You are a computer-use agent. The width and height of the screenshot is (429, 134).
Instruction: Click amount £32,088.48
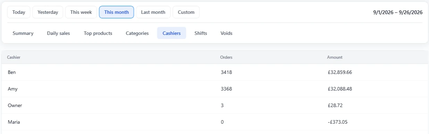pyautogui.click(x=339, y=89)
